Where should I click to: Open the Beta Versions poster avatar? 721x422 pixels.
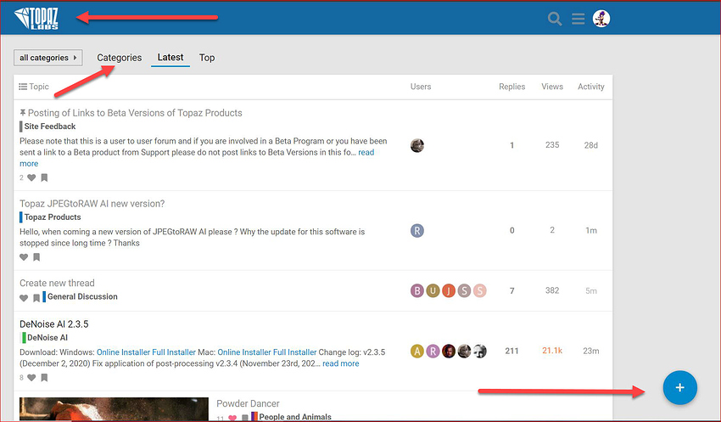417,145
